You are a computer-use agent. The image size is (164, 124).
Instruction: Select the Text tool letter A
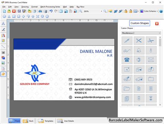coord(3,23)
